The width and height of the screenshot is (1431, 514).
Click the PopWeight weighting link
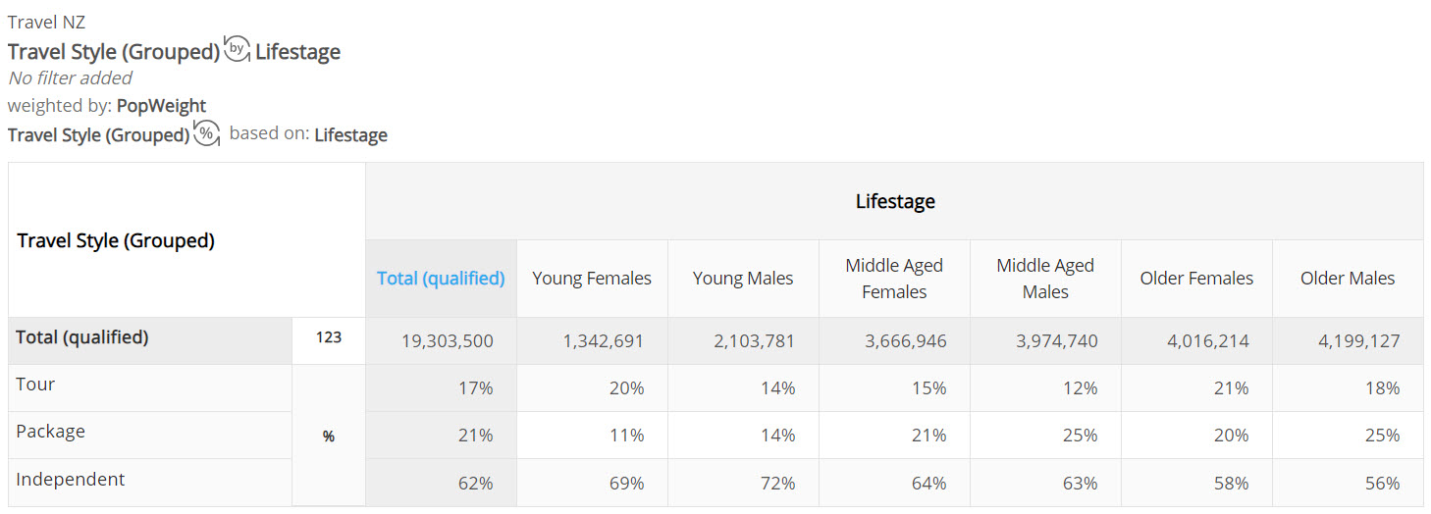tap(161, 106)
